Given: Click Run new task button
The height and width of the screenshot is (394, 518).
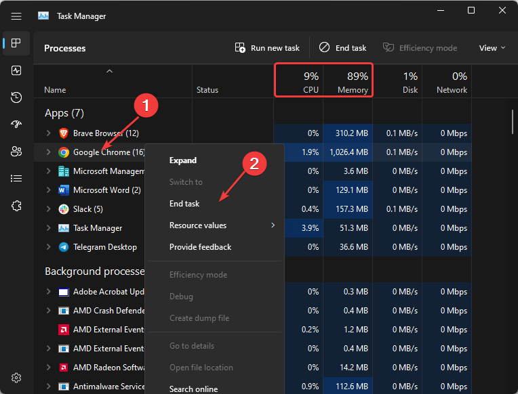Looking at the screenshot, I should (267, 48).
